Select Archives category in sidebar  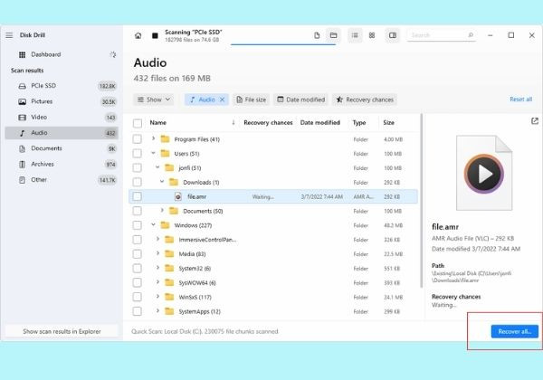coord(62,164)
